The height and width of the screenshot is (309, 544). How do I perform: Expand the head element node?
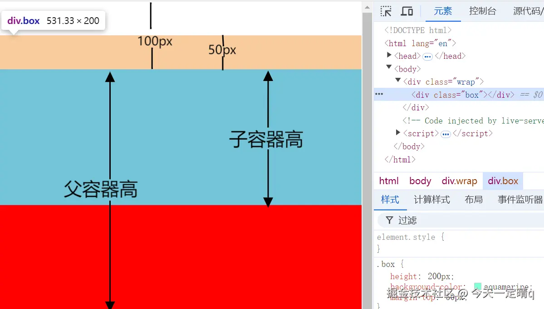pyautogui.click(x=389, y=56)
